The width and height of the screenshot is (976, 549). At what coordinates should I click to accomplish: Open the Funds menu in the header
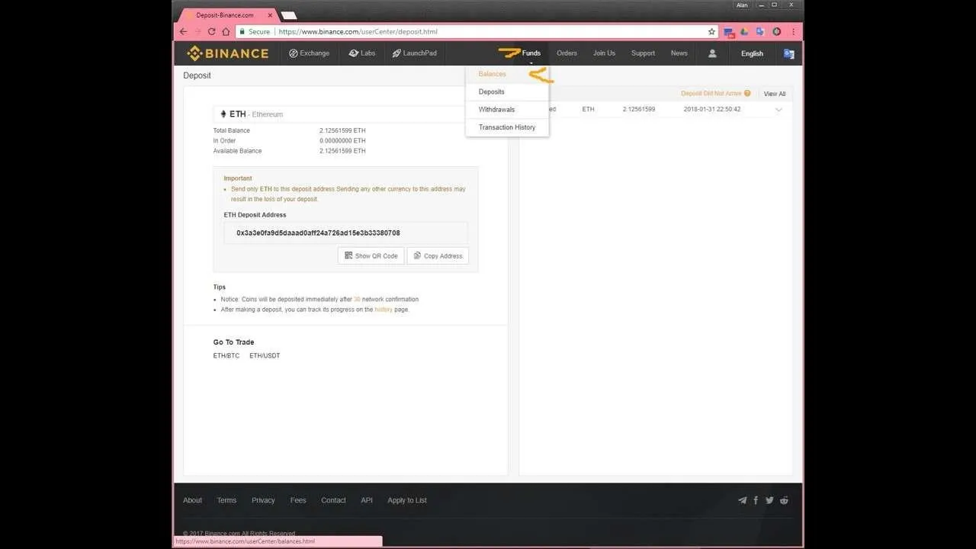(x=531, y=53)
